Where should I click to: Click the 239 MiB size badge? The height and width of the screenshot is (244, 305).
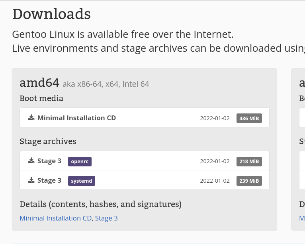click(249, 181)
